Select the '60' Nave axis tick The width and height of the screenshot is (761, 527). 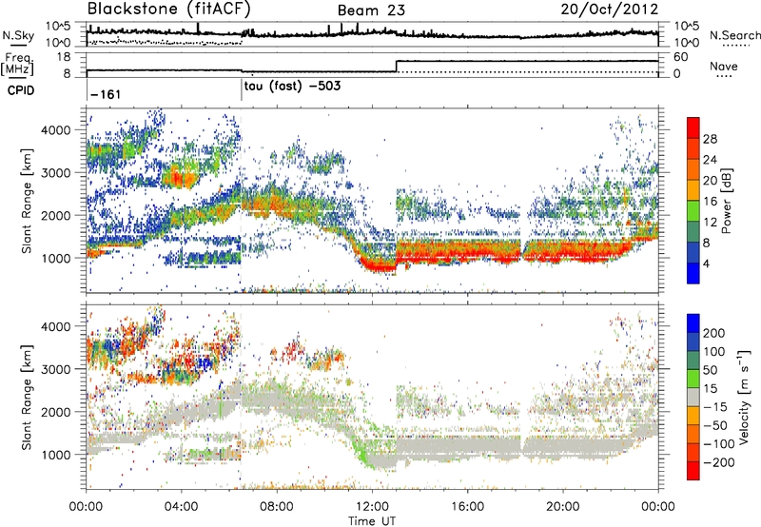(680, 57)
